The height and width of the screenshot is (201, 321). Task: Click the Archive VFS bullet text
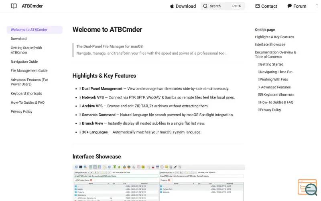point(144,106)
